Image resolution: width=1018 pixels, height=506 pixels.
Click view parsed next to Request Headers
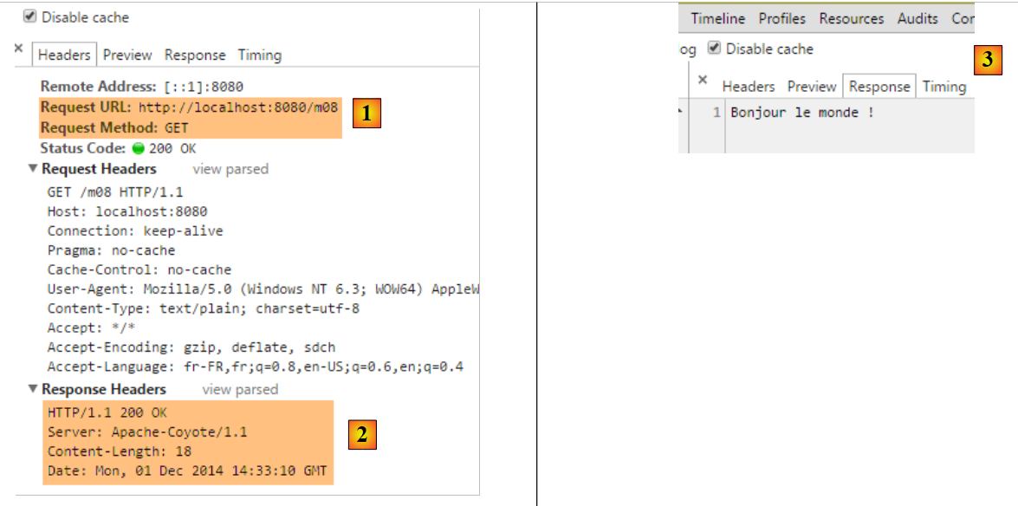click(x=230, y=169)
